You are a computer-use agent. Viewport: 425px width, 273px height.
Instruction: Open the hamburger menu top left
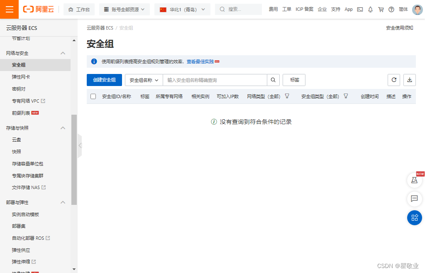9,9
